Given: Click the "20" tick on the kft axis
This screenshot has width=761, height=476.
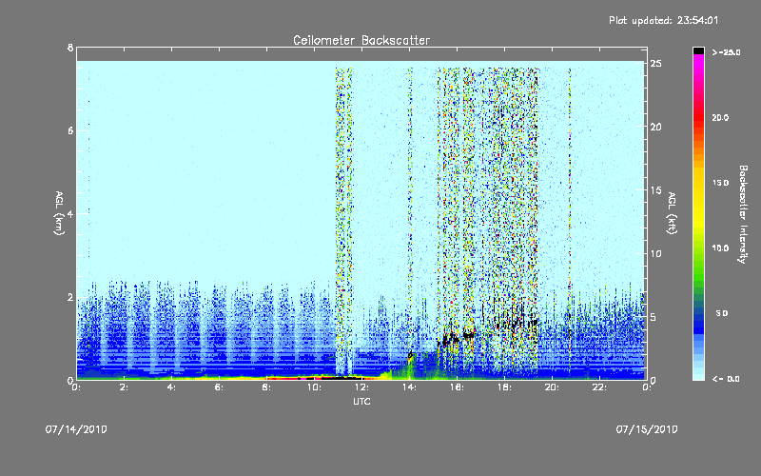Looking at the screenshot, I should click(655, 127).
